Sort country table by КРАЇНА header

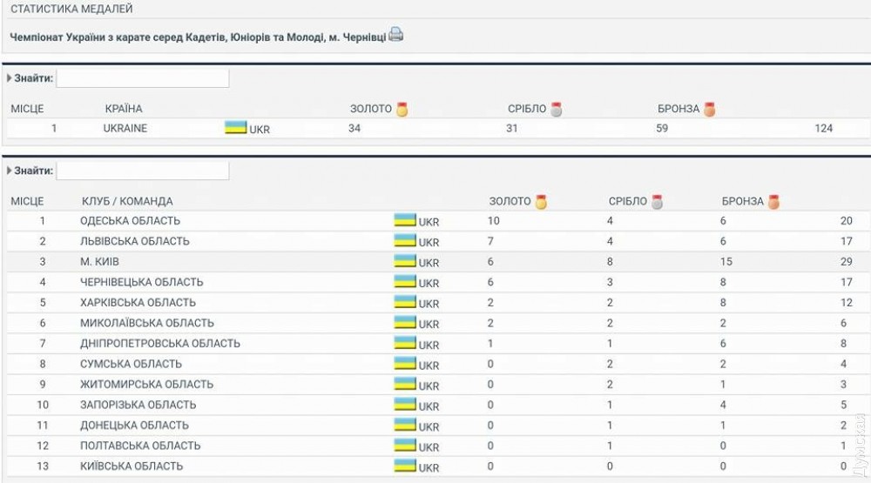coord(123,110)
